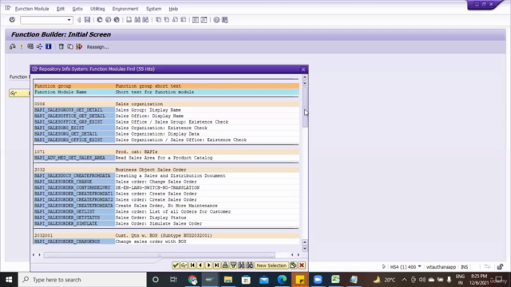Confirm selection with dialog green checkmark button

coord(176,265)
